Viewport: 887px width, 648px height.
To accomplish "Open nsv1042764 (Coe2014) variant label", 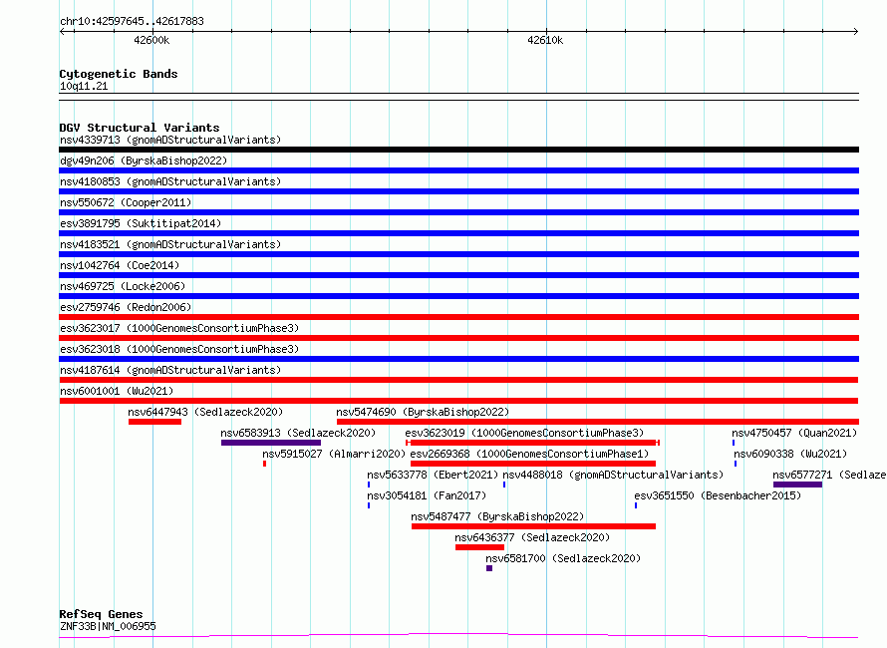I will pos(120,265).
